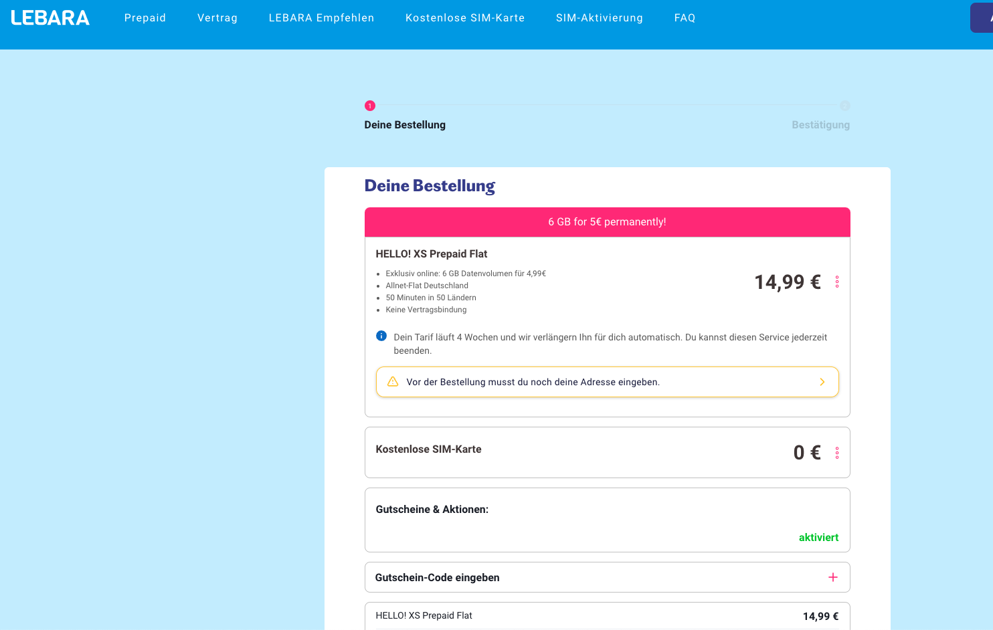Go to LEBARA Empfehlen page

point(322,18)
